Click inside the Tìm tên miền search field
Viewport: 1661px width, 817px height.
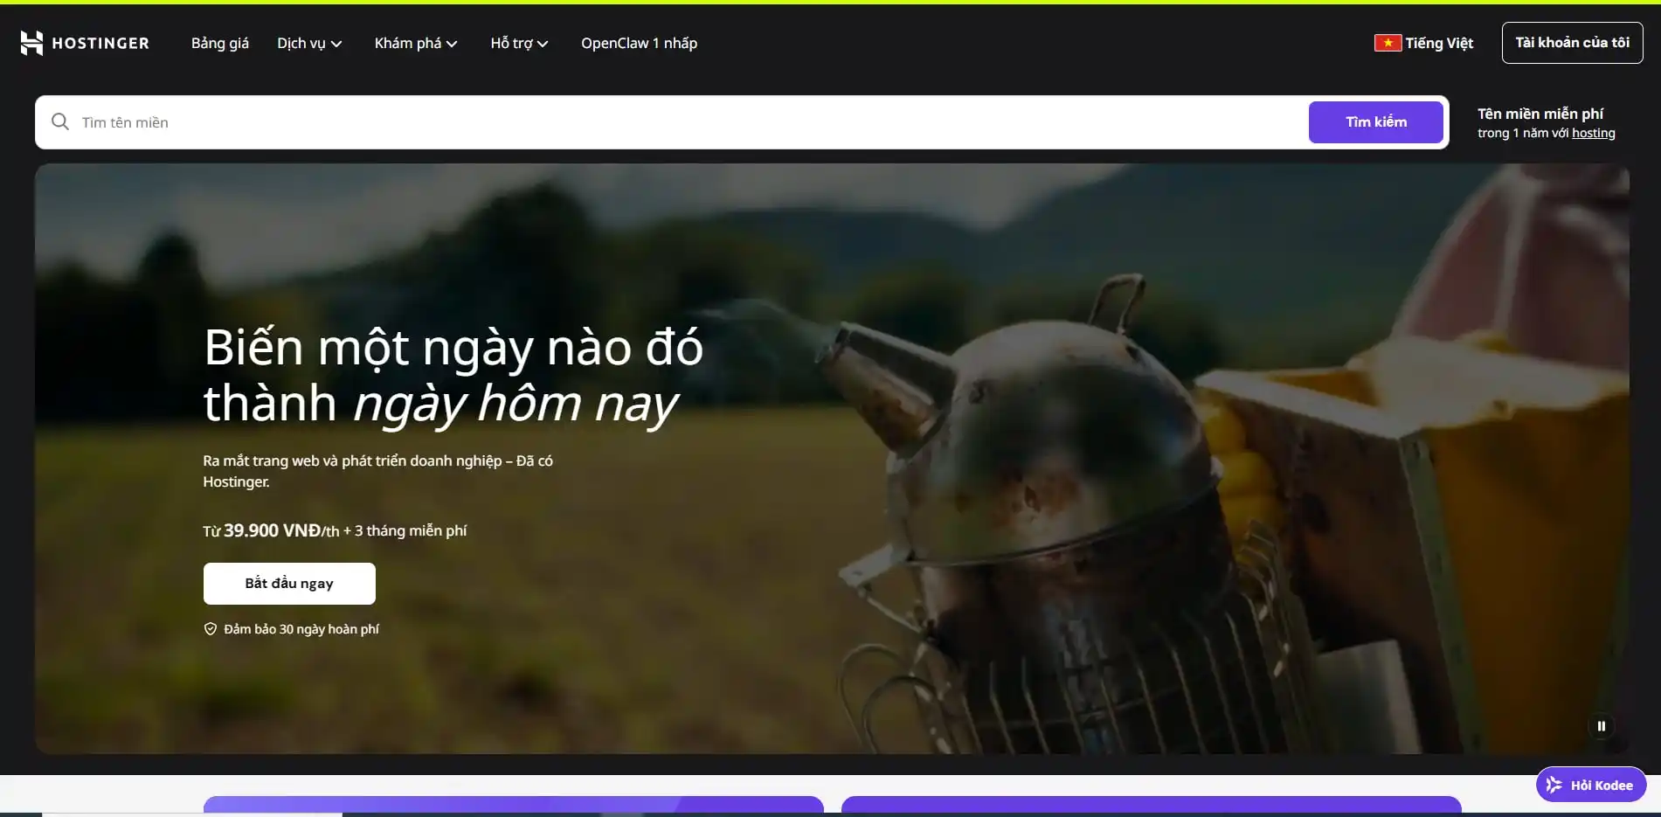350,121
